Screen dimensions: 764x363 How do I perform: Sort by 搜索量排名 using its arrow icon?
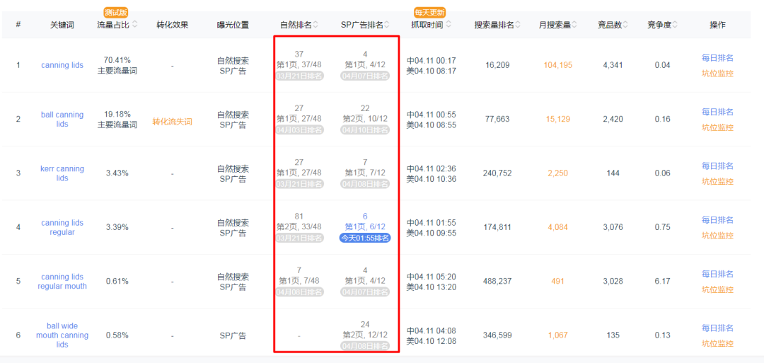click(x=518, y=25)
